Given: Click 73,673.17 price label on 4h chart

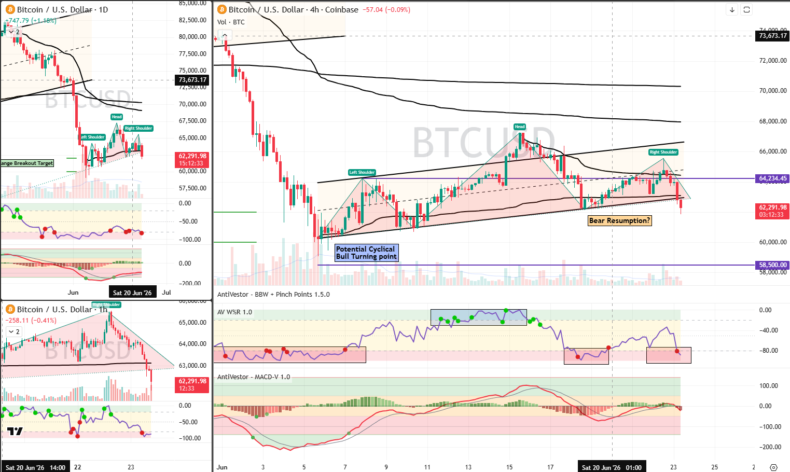Looking at the screenshot, I should tap(772, 36).
